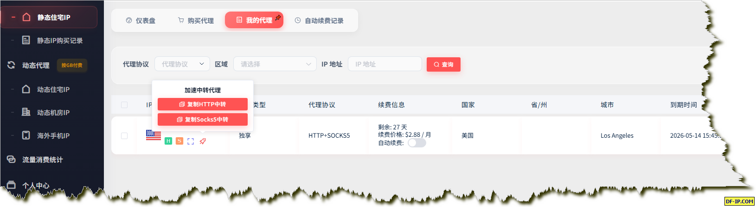Open the 区域 请选择 dropdown
The height and width of the screenshot is (207, 756).
(x=275, y=64)
